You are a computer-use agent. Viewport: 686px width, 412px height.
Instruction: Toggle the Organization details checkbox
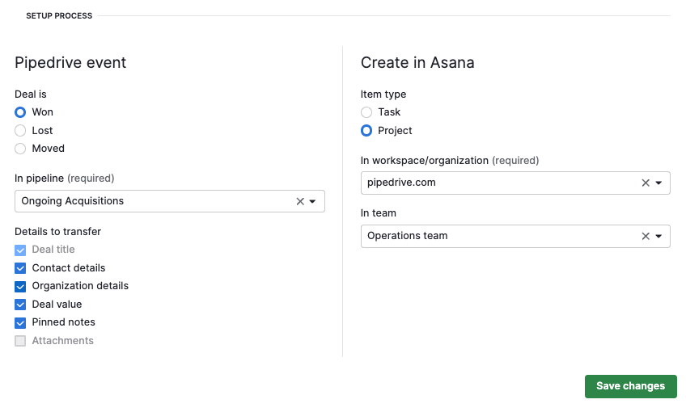click(21, 286)
